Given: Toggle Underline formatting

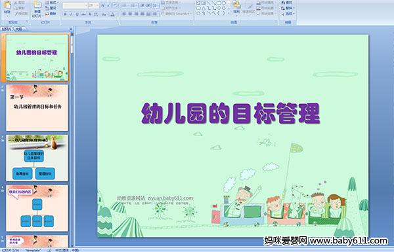Looking at the screenshot, I should point(77,14).
